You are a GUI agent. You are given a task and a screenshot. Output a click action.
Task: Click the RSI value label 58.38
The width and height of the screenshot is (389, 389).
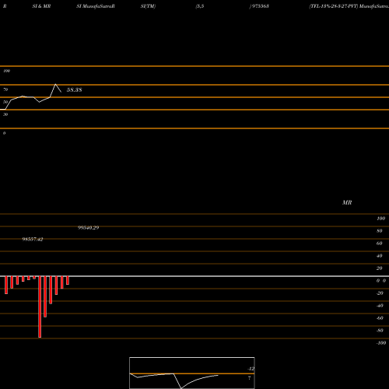coord(75,89)
